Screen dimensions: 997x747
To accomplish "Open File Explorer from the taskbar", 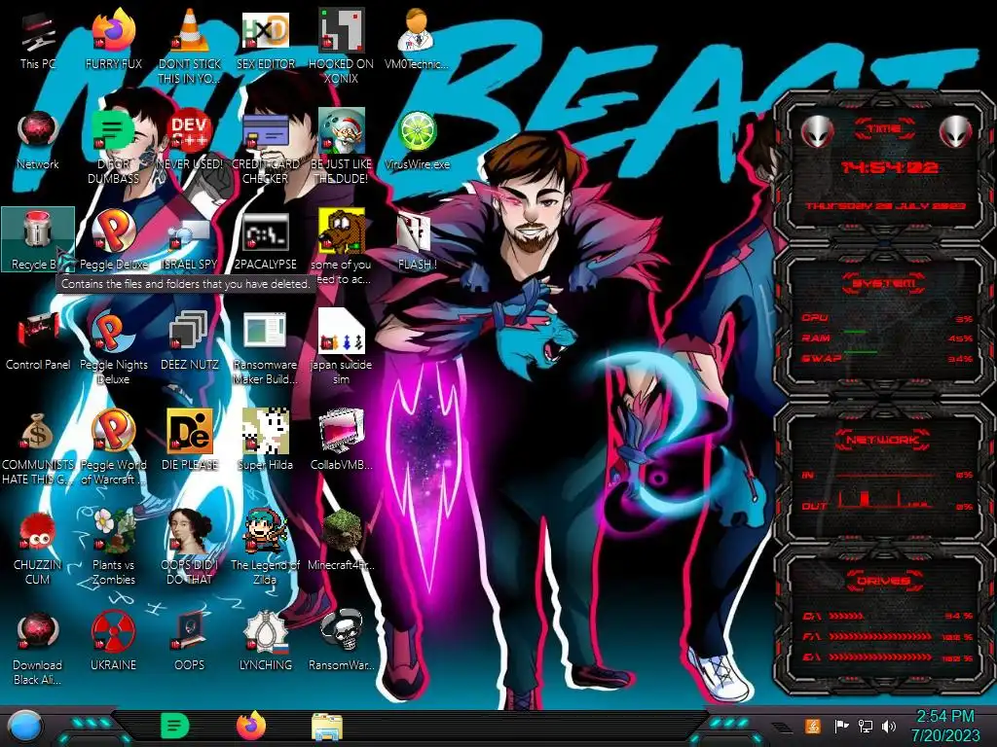I will [327, 728].
